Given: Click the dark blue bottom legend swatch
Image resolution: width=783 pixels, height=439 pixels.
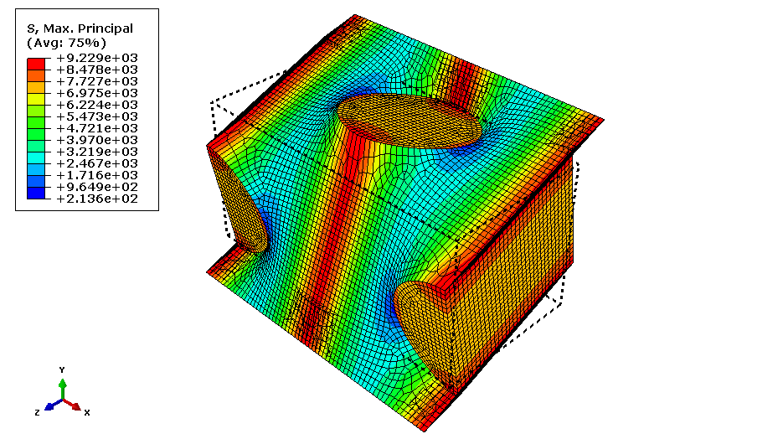Looking at the screenshot, I should click(x=36, y=194).
